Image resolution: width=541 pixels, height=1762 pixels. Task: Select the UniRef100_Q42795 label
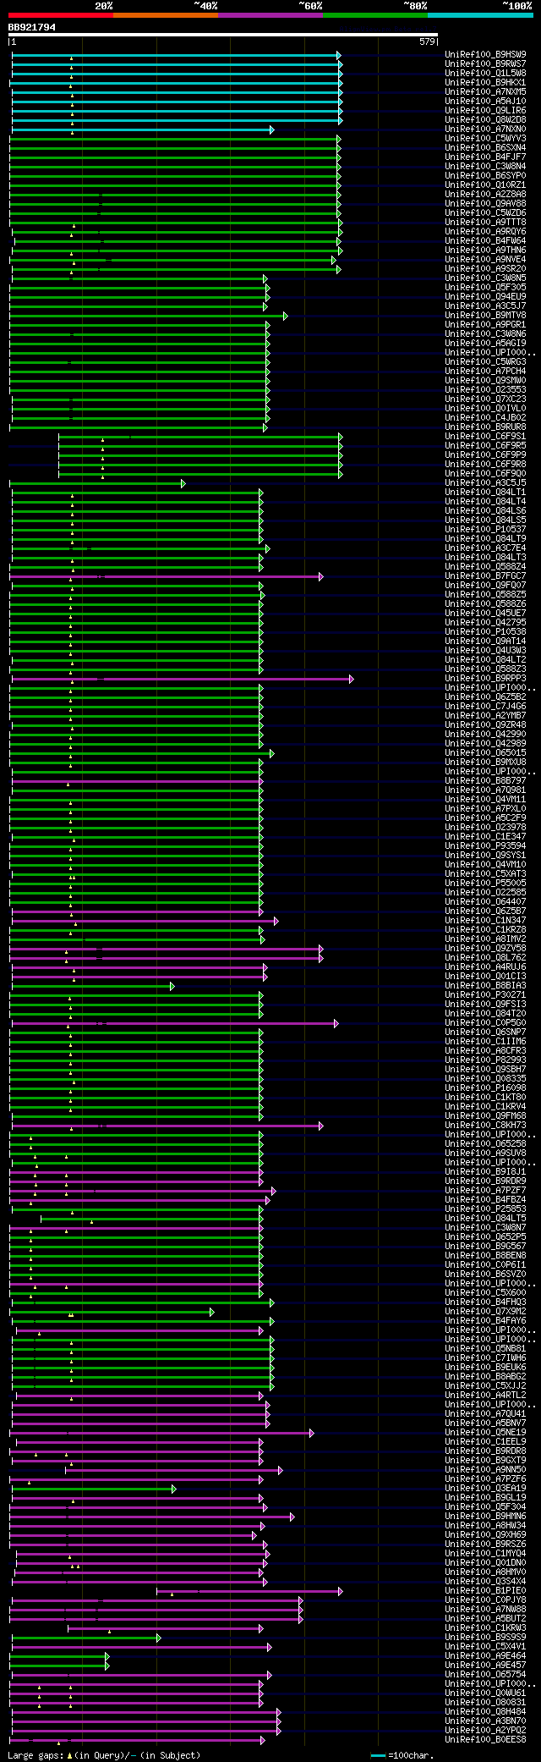(485, 623)
